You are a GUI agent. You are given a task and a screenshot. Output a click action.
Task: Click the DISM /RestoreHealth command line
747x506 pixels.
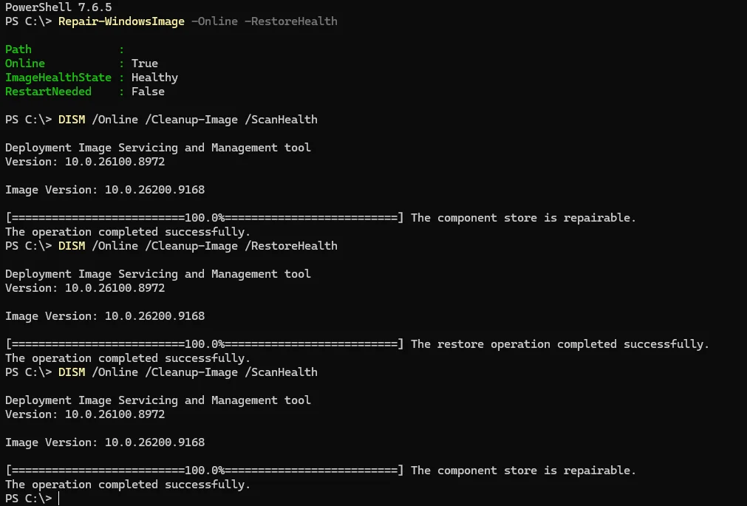pyautogui.click(x=198, y=246)
